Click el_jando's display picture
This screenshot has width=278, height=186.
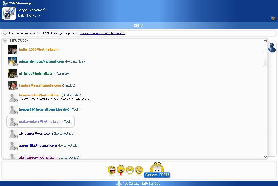pos(13,73)
